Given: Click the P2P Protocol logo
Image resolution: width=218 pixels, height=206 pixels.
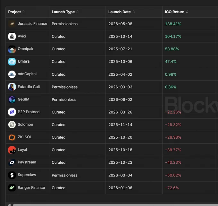Looking at the screenshot, I should click(12, 112).
